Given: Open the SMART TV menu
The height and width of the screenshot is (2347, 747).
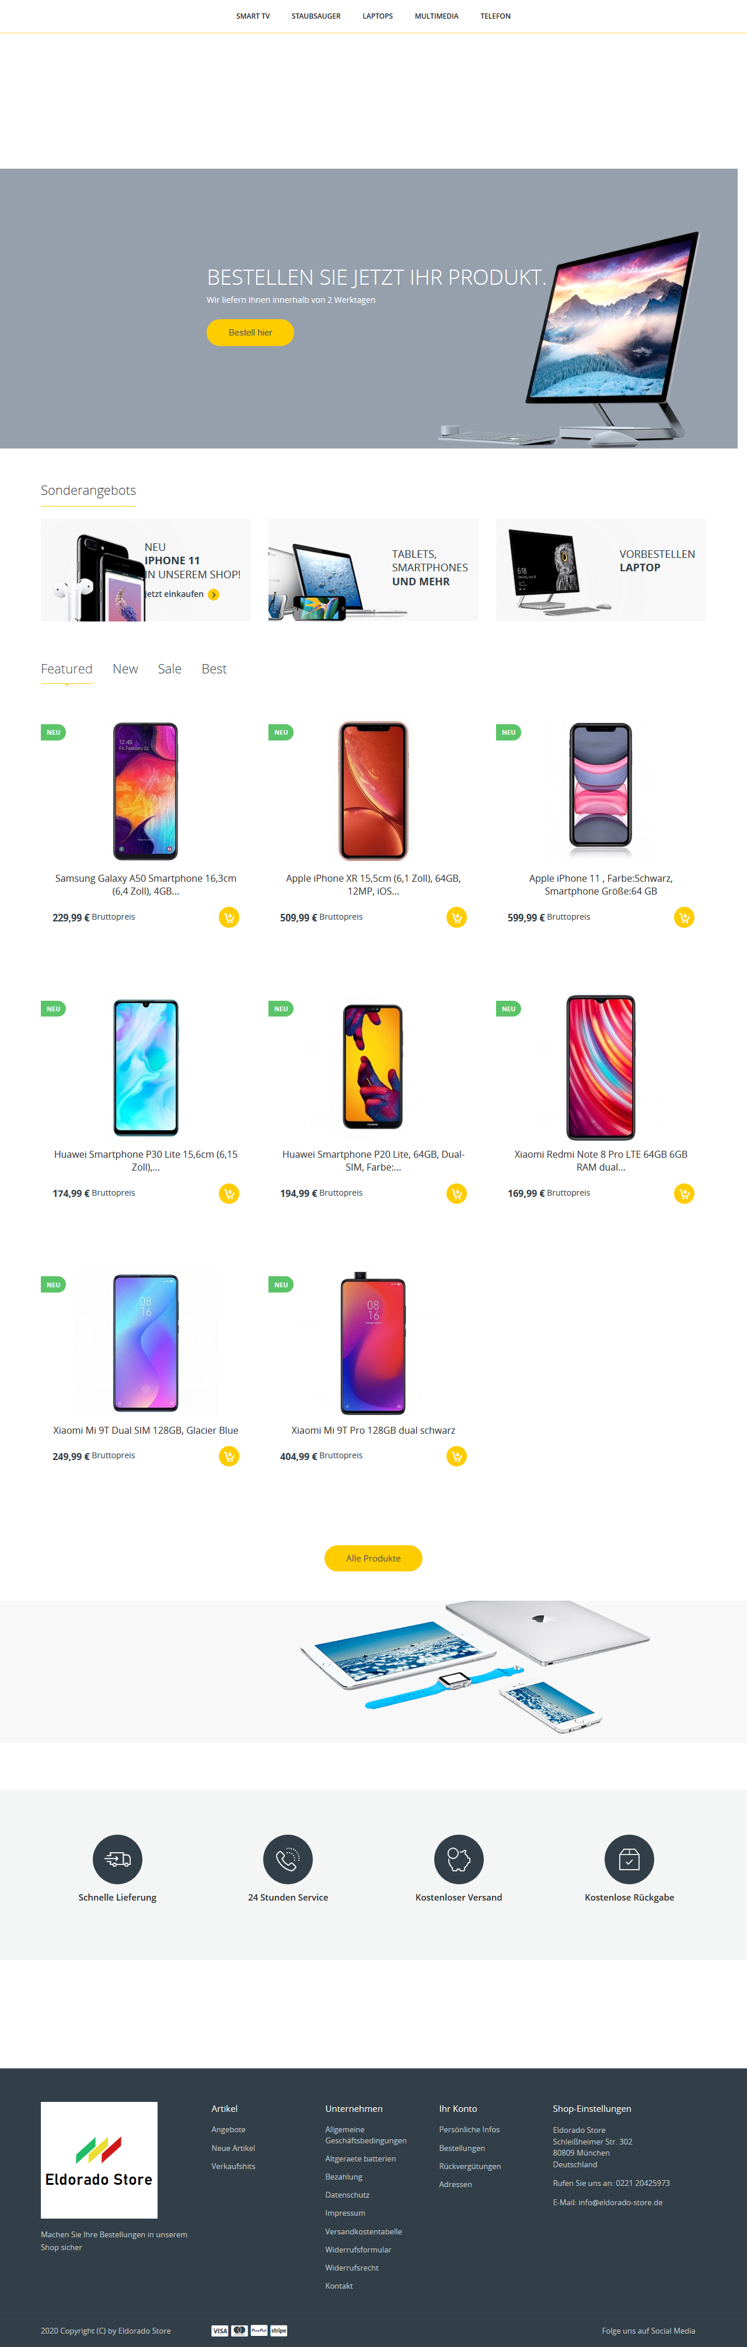Looking at the screenshot, I should pos(253,16).
